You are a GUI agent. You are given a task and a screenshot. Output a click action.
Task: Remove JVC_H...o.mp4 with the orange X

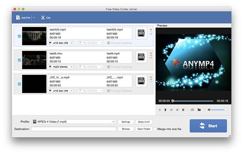click(x=151, y=77)
